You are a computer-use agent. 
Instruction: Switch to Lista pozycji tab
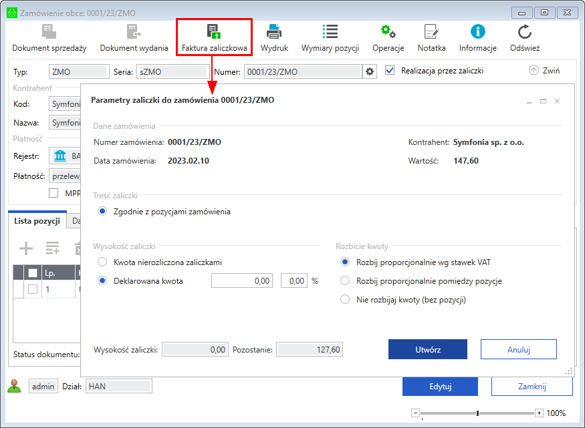pyautogui.click(x=37, y=221)
